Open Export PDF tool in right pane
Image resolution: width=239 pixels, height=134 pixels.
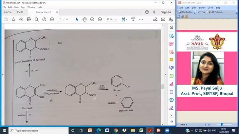[171, 36]
